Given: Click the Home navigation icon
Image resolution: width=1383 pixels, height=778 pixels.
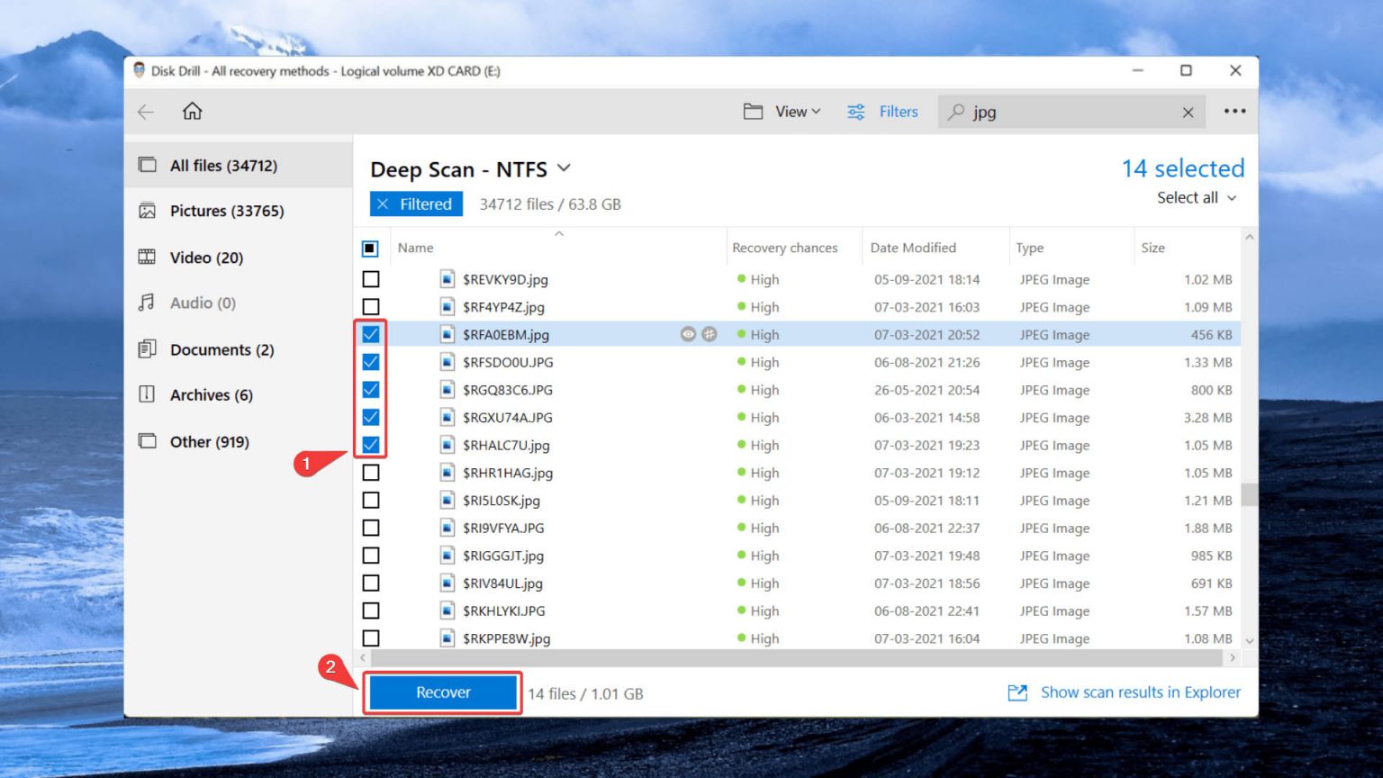Looking at the screenshot, I should [190, 112].
